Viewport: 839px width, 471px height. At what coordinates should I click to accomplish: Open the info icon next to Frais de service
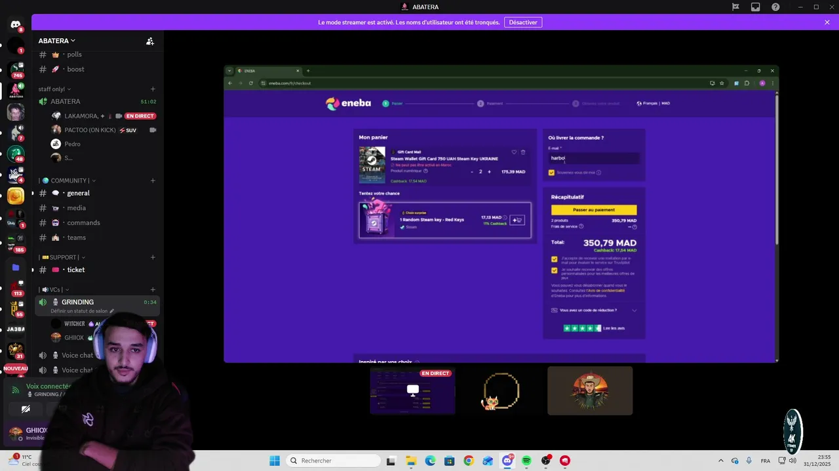[580, 227]
